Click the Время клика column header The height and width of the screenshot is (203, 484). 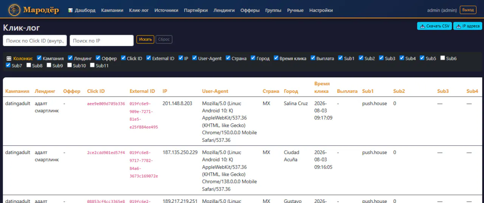tap(322, 87)
